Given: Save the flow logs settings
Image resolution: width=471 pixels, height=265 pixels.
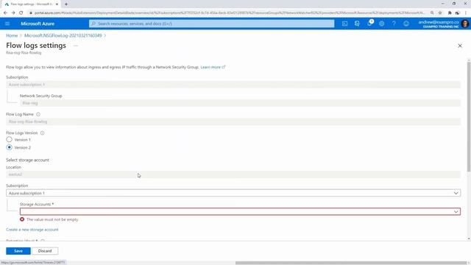Looking at the screenshot, I should point(18,251).
